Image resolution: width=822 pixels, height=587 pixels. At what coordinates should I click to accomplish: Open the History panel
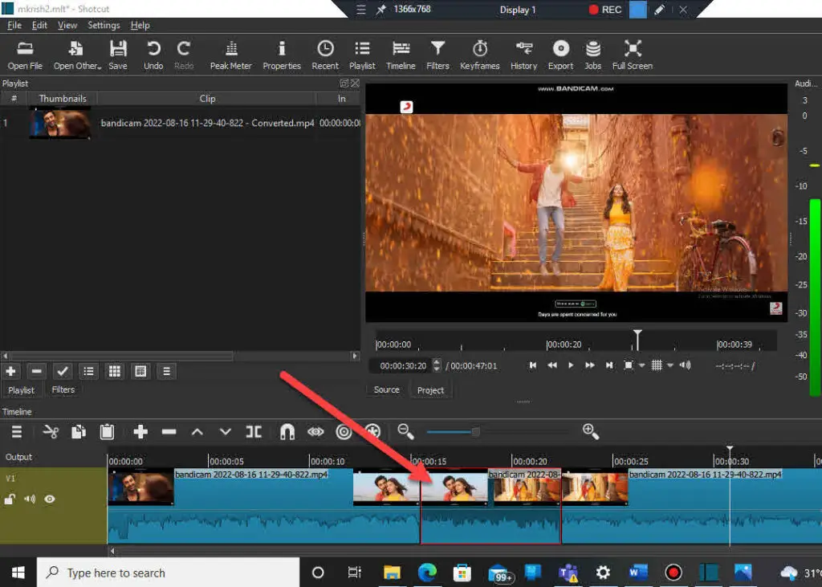coord(523,55)
